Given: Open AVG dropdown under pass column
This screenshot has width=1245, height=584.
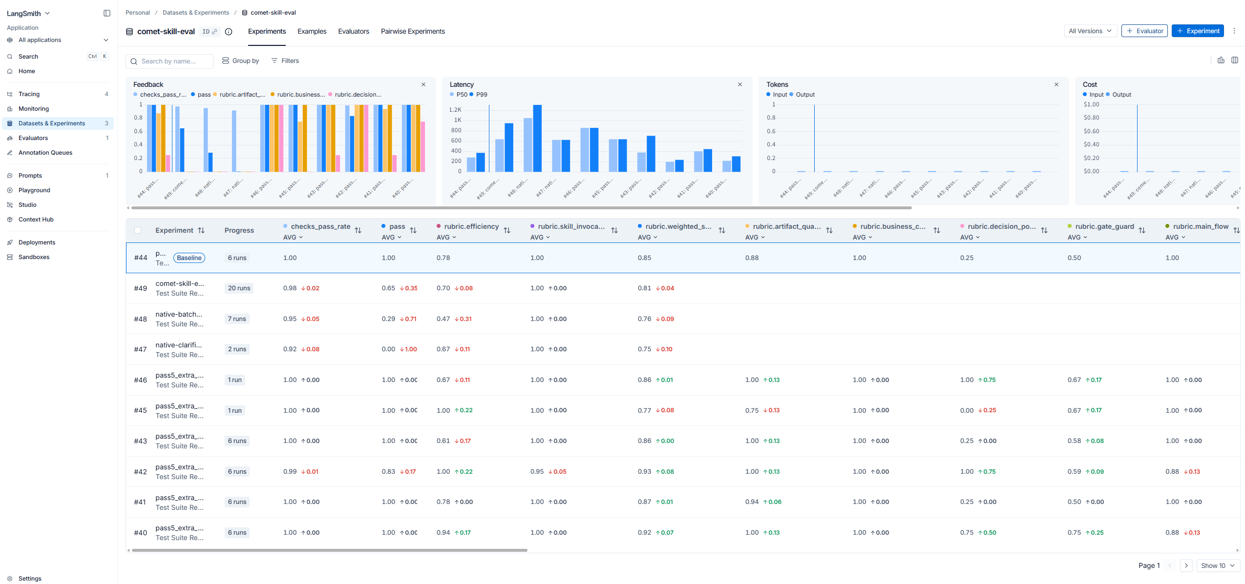Looking at the screenshot, I should point(392,237).
